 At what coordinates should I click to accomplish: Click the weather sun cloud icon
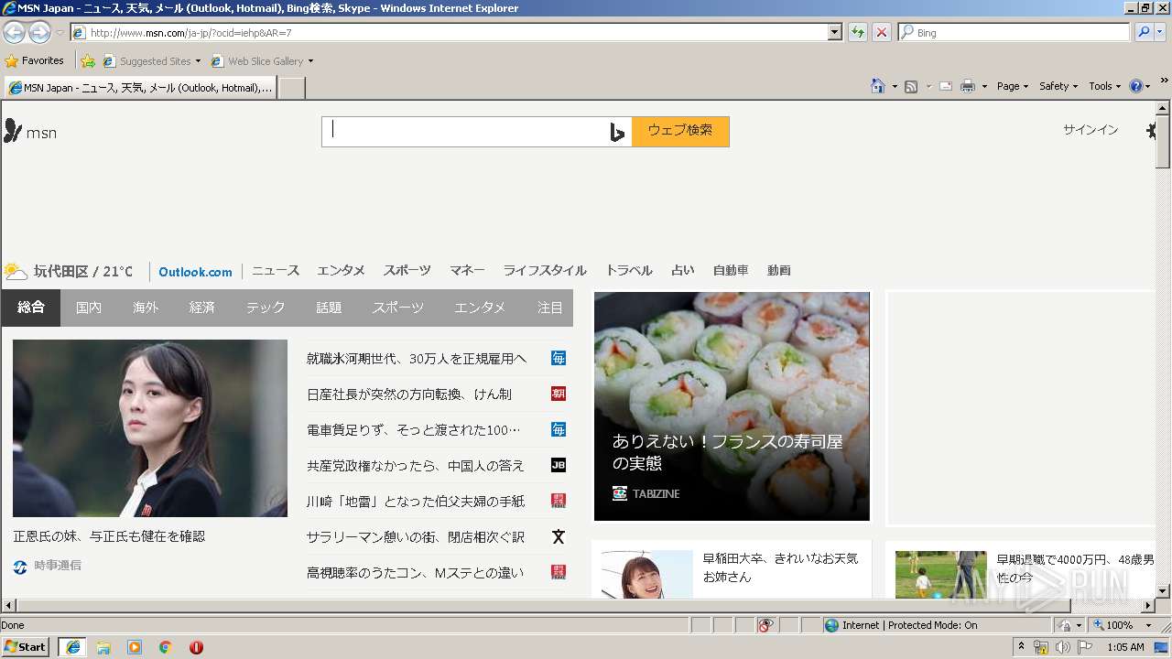(16, 271)
